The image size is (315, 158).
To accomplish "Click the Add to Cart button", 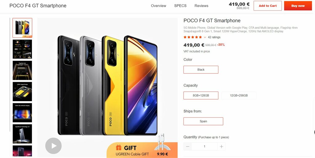I will pyautogui.click(x=268, y=6).
